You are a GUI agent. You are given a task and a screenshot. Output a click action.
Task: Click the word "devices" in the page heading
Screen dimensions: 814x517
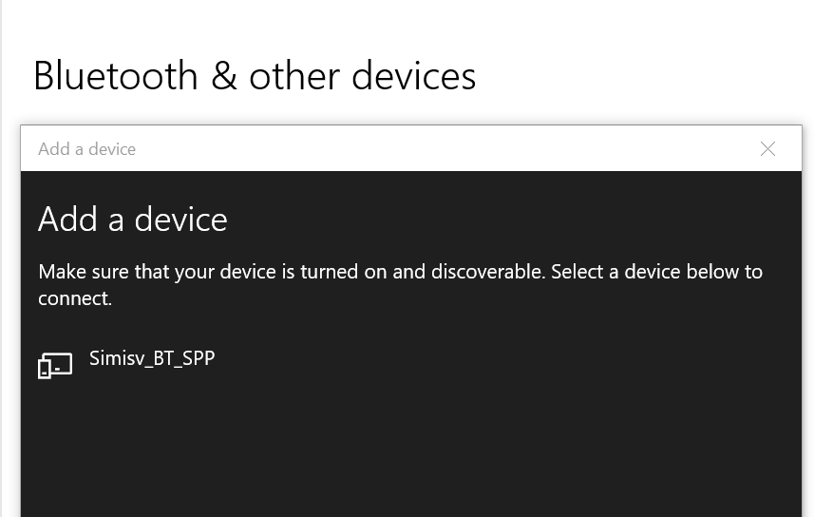(x=414, y=76)
